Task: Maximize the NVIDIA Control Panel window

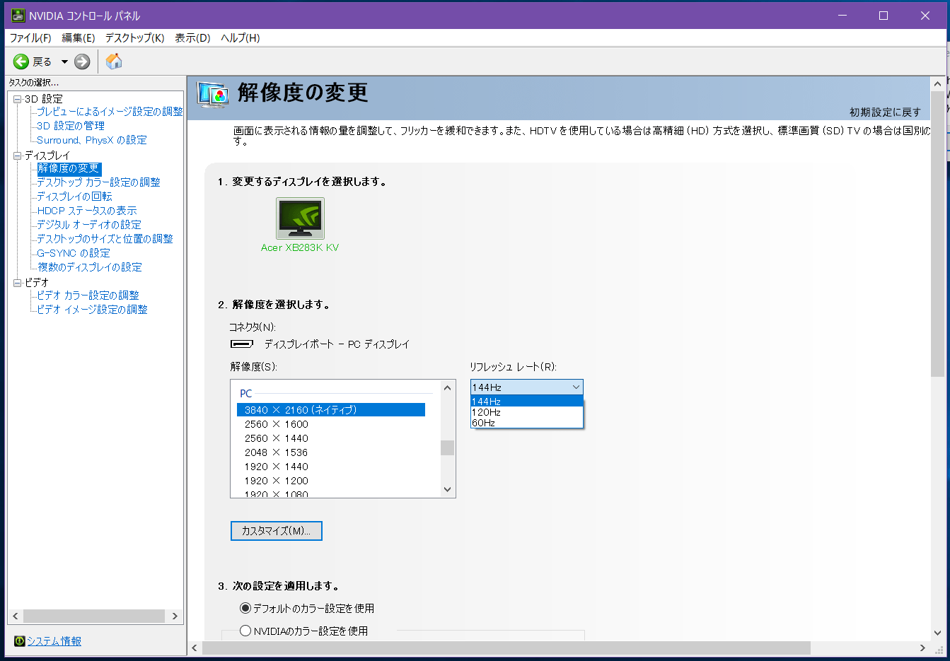Action: pos(884,16)
